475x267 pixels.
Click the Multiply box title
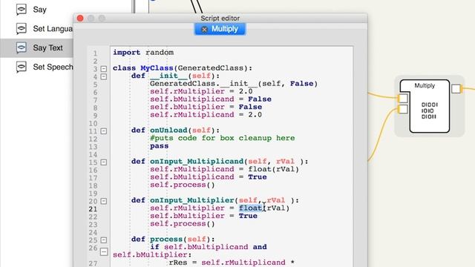pos(425,86)
